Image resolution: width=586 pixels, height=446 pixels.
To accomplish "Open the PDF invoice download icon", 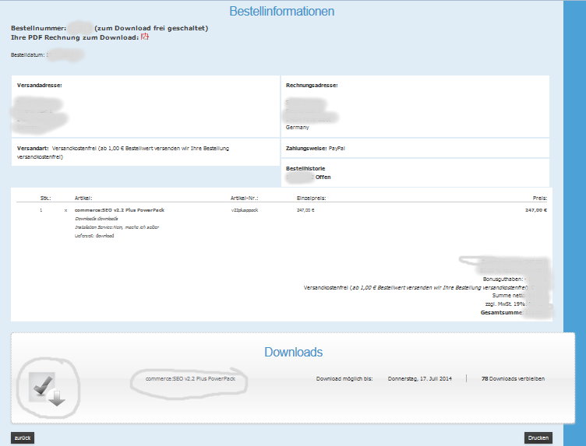I will pyautogui.click(x=144, y=37).
